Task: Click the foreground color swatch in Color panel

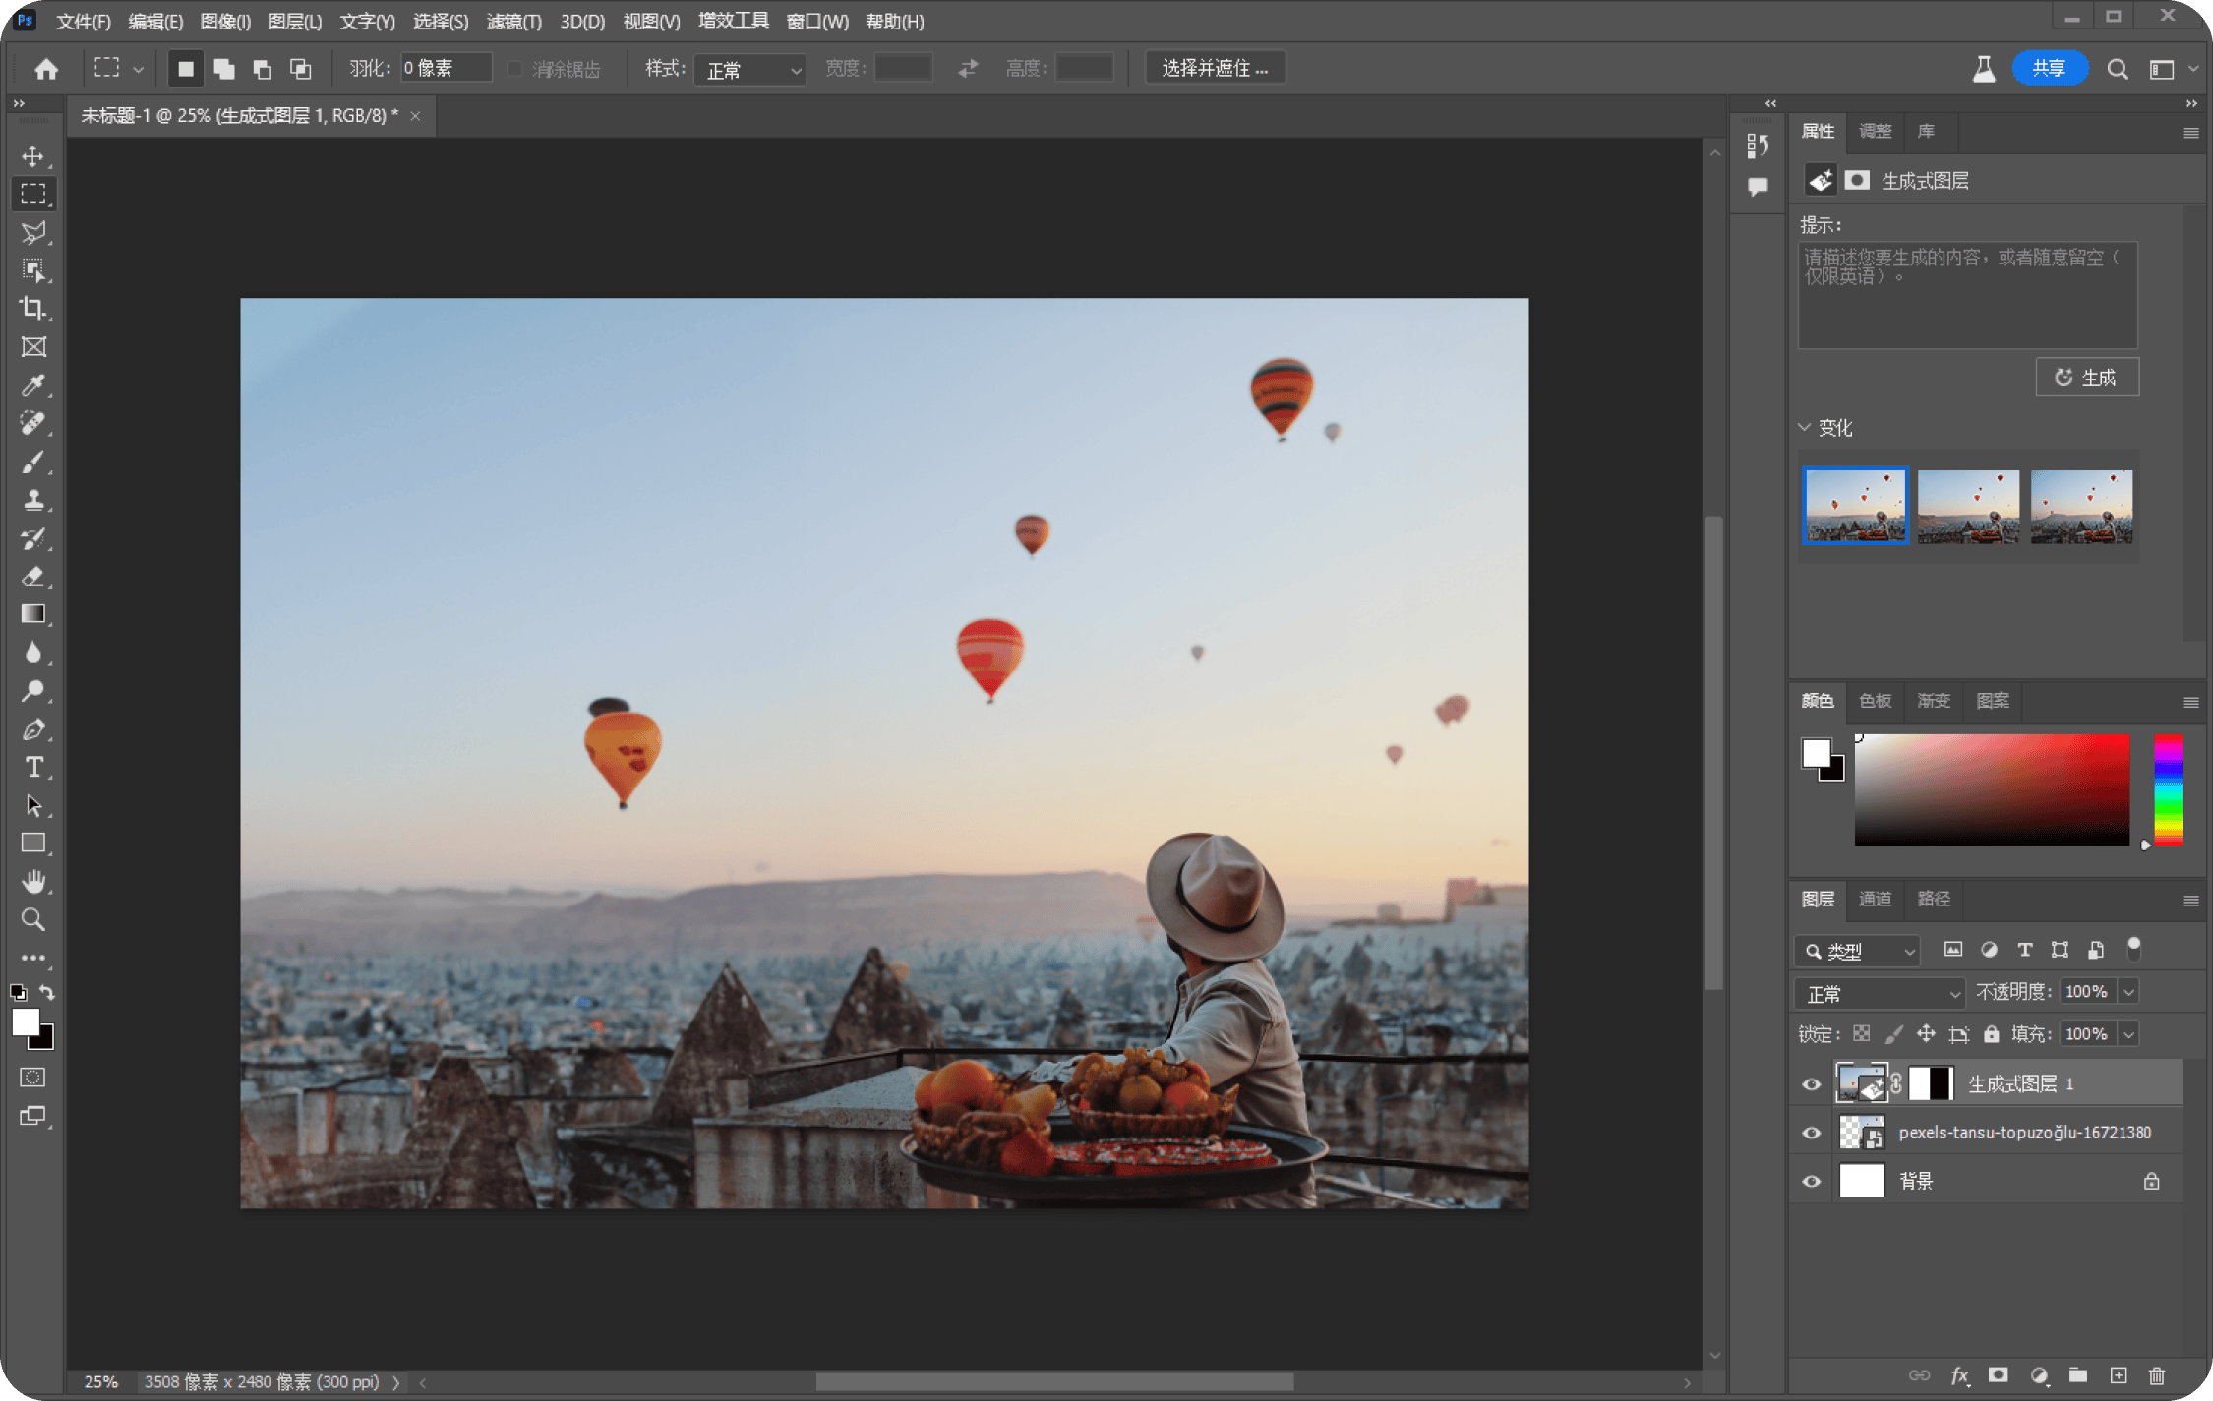Action: pyautogui.click(x=1816, y=753)
